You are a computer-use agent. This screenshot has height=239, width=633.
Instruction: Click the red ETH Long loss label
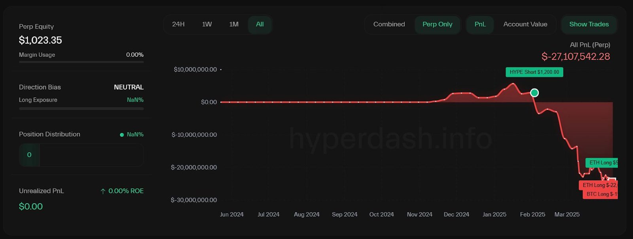point(599,185)
